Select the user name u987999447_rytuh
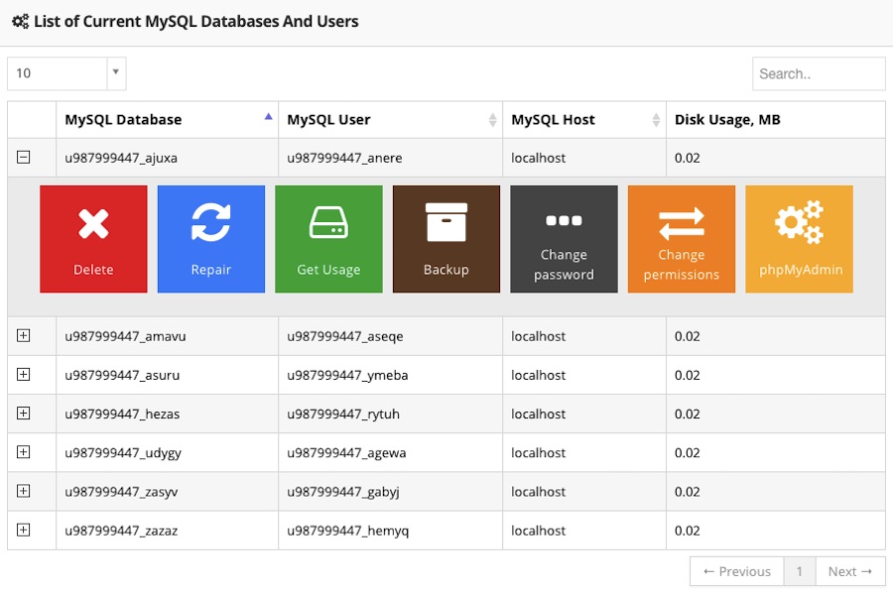893x594 pixels. 343,414
